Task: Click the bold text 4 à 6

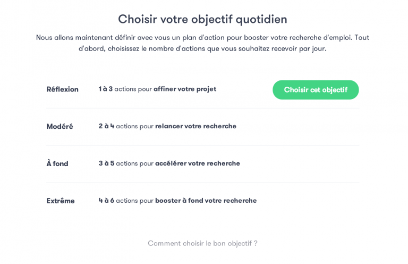Action: click(x=106, y=201)
